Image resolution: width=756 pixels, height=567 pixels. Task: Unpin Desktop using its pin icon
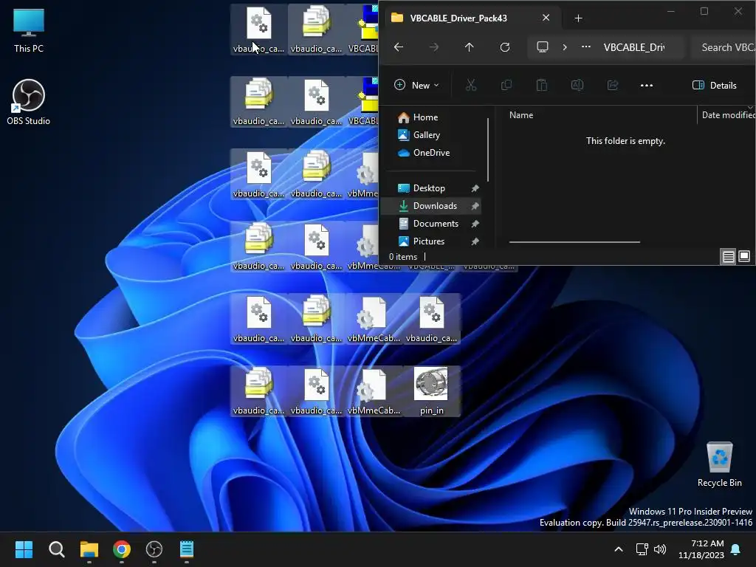tap(475, 188)
